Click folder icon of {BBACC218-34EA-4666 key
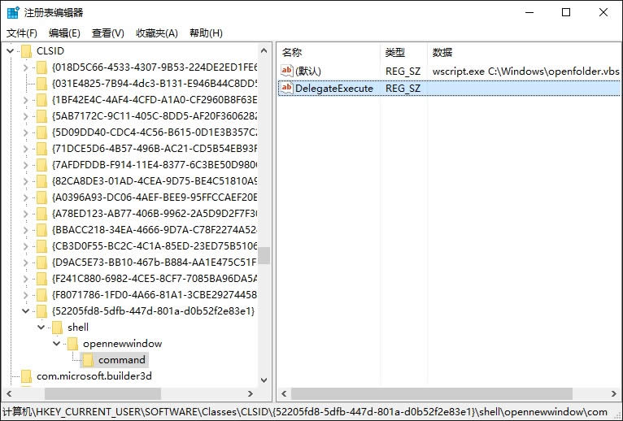Image resolution: width=623 pixels, height=421 pixels. (41, 230)
